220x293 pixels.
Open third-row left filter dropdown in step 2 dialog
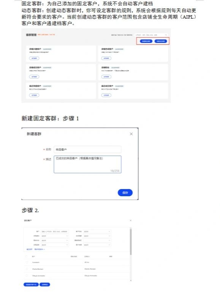pyautogui.click(x=55, y=241)
